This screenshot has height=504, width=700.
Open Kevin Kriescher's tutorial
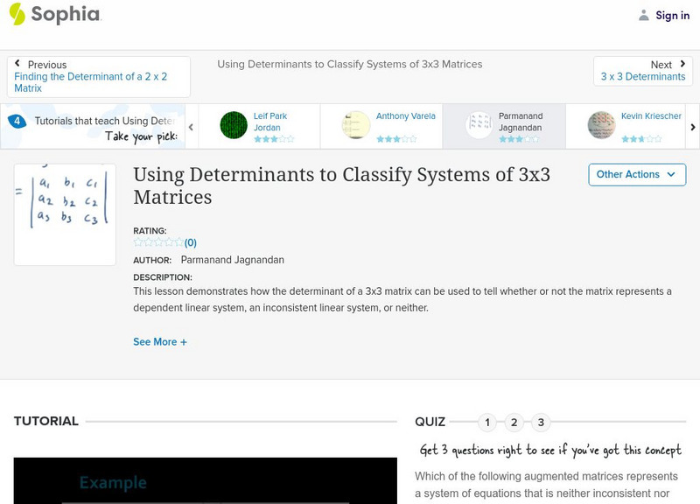[x=651, y=116]
